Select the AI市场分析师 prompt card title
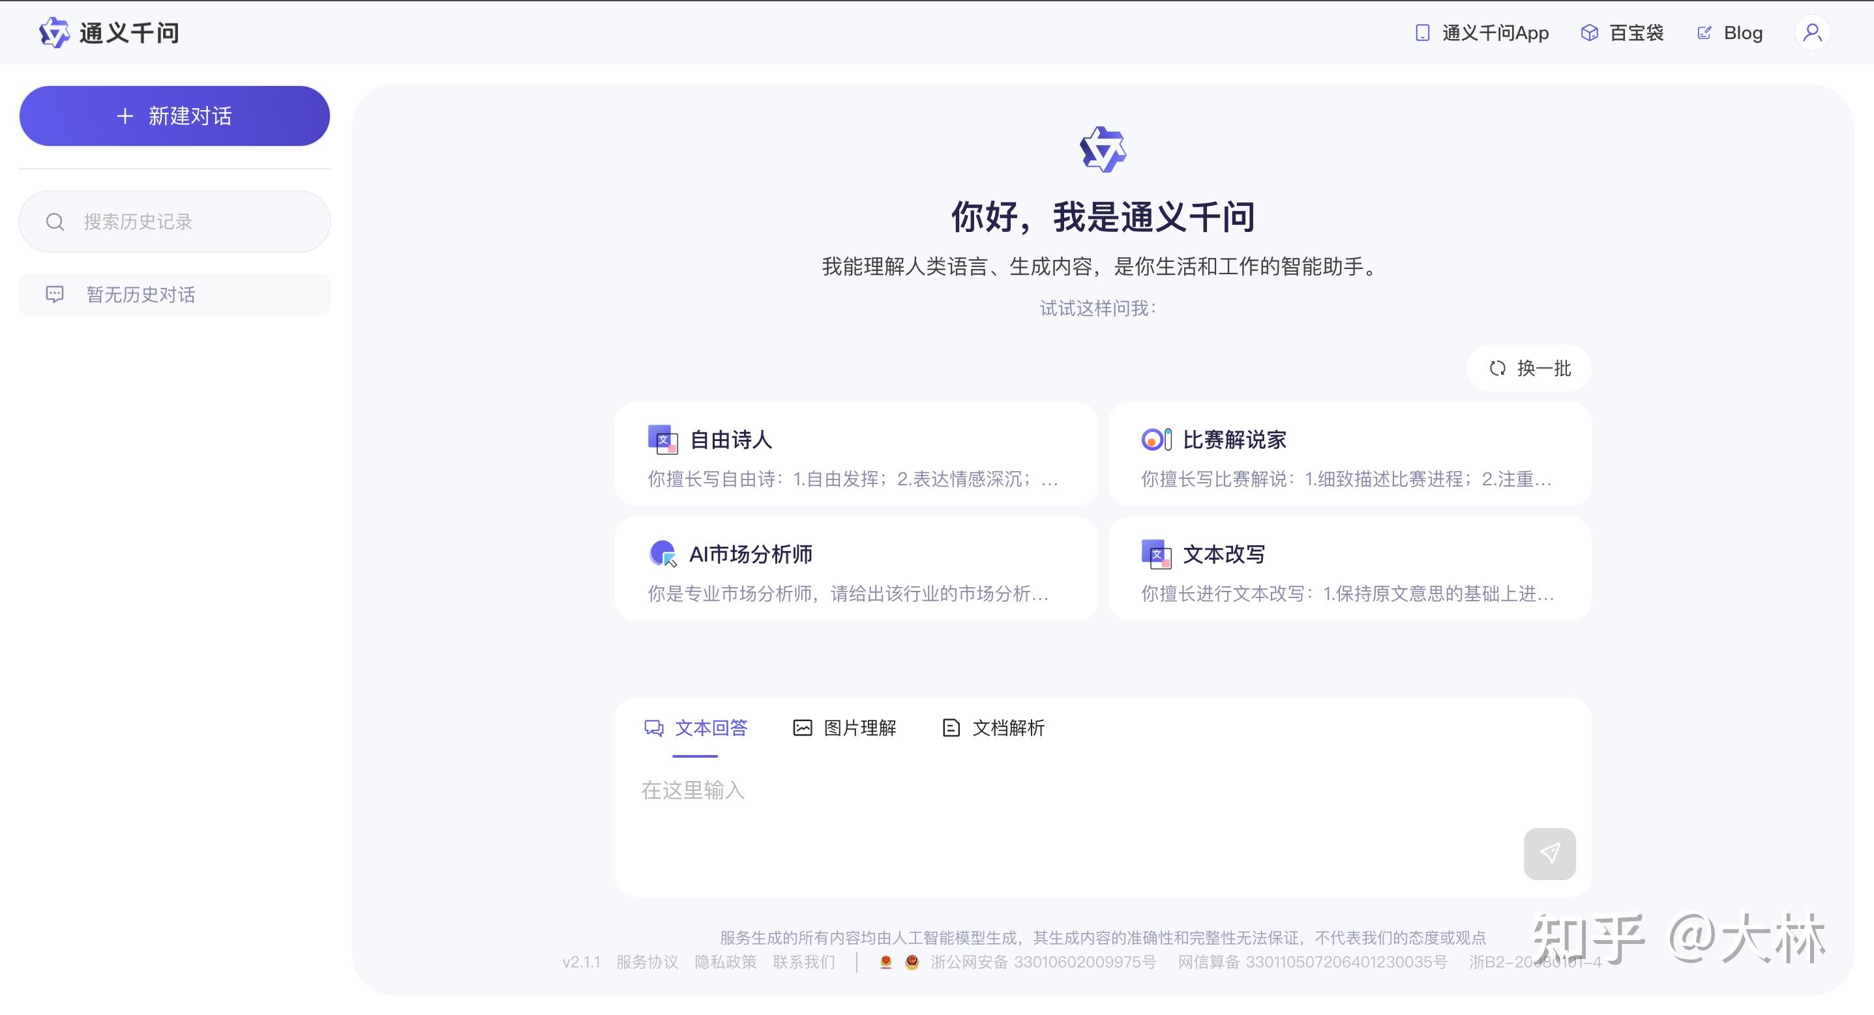1874x1015 pixels. [751, 554]
